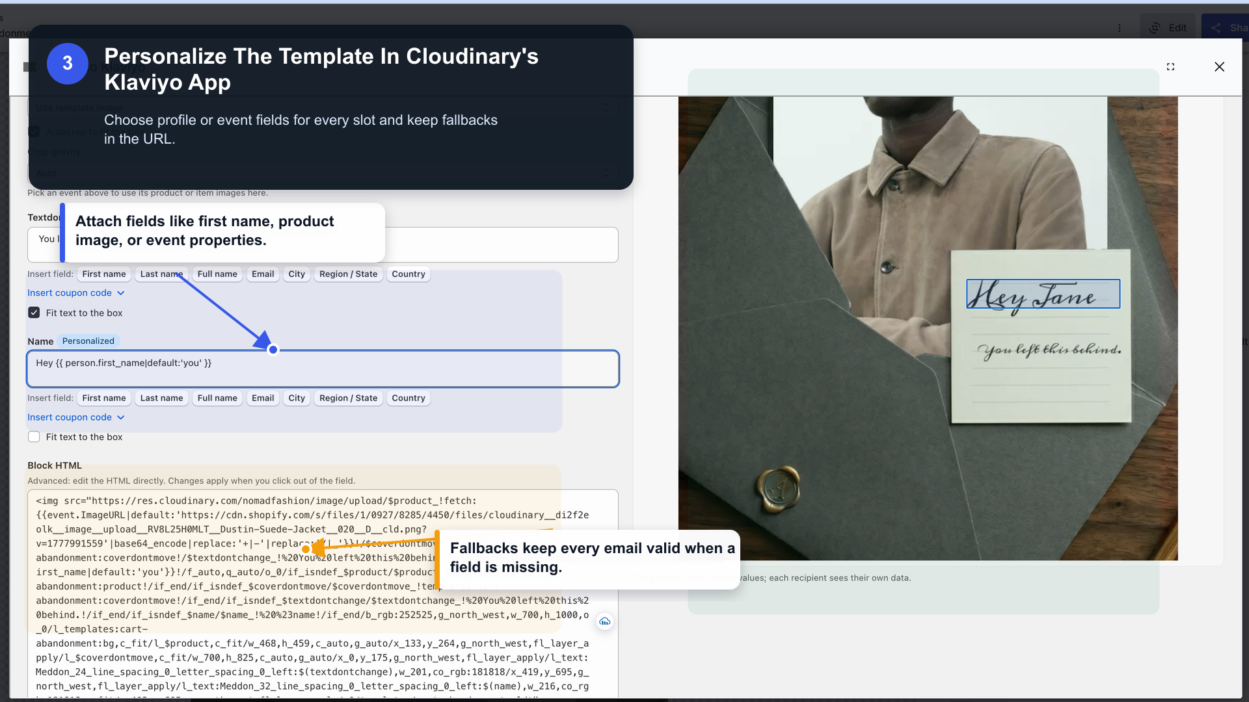
Task: Insert Region / State into Name field
Action: click(x=348, y=398)
